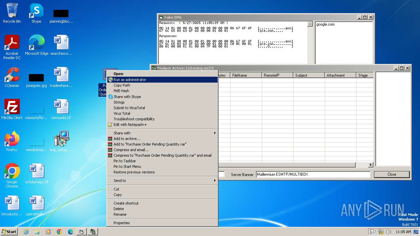This screenshot has height=236, width=420.
Task: Edit the Server Banner field
Action: [x=313, y=174]
